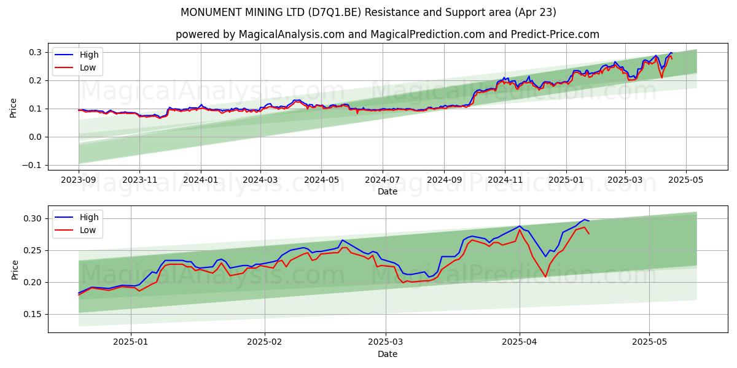737x368 pixels.
Task: Click the 2024-05 tick label on the top chart
Action: click(321, 181)
